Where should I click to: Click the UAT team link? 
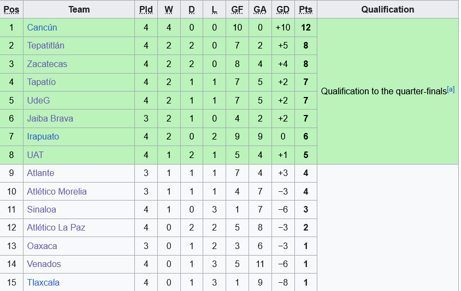point(35,155)
